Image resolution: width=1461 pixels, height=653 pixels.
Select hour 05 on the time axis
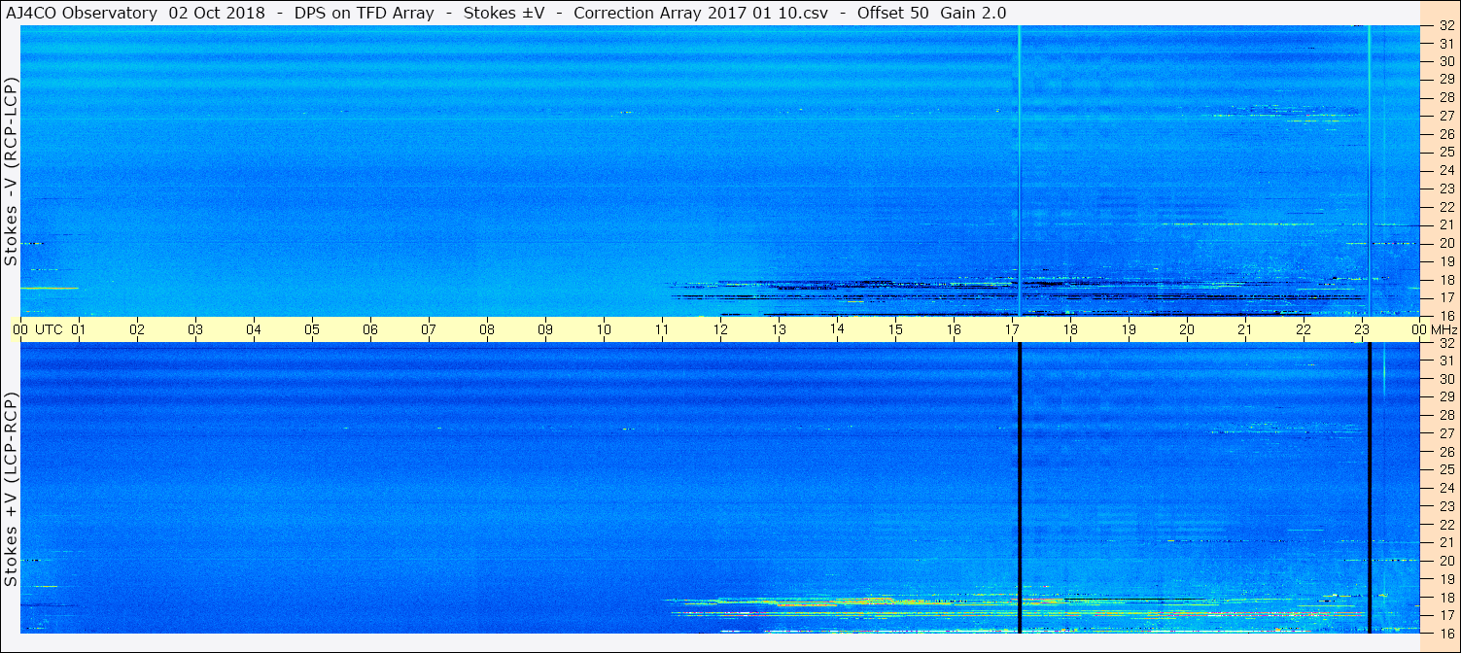312,329
